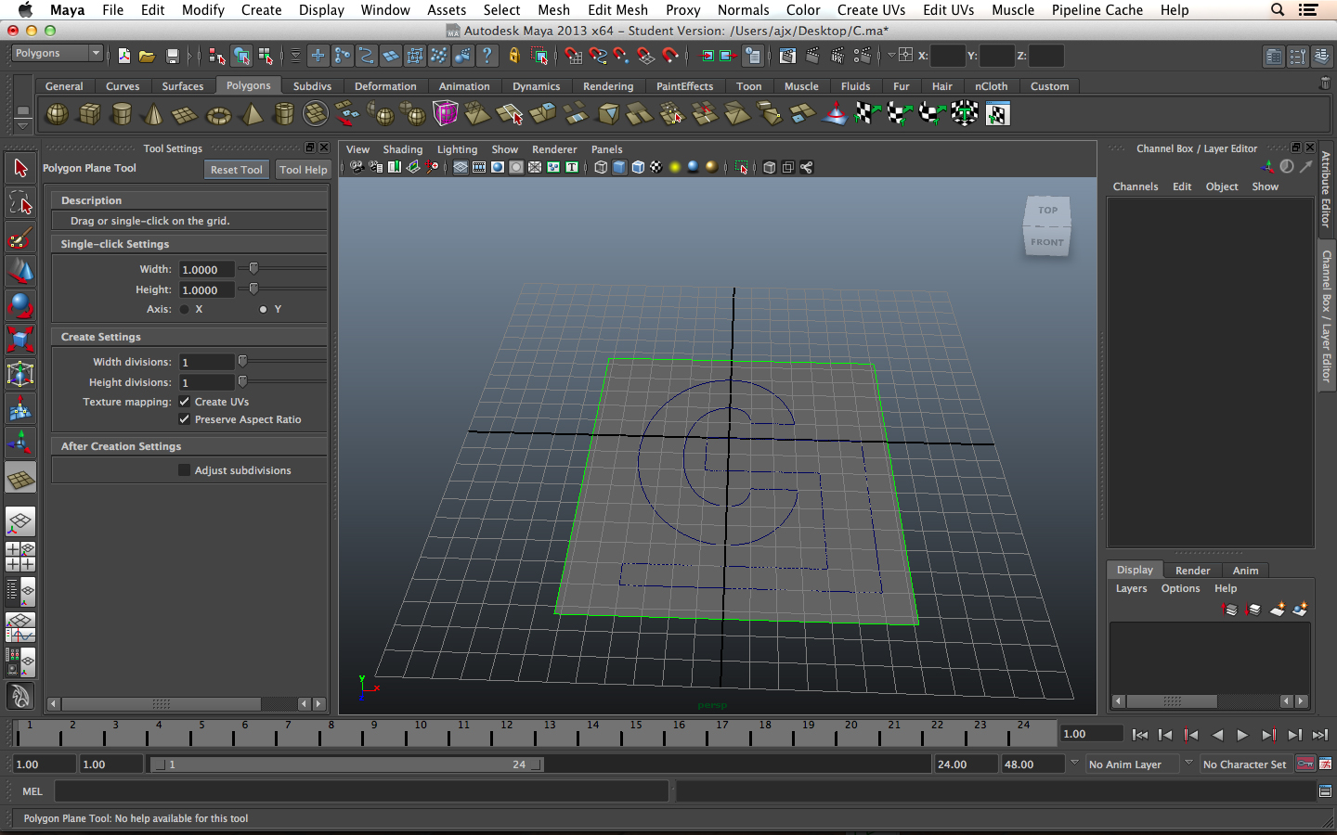The width and height of the screenshot is (1337, 835).
Task: Adjust the Width slider handle
Action: tap(253, 269)
